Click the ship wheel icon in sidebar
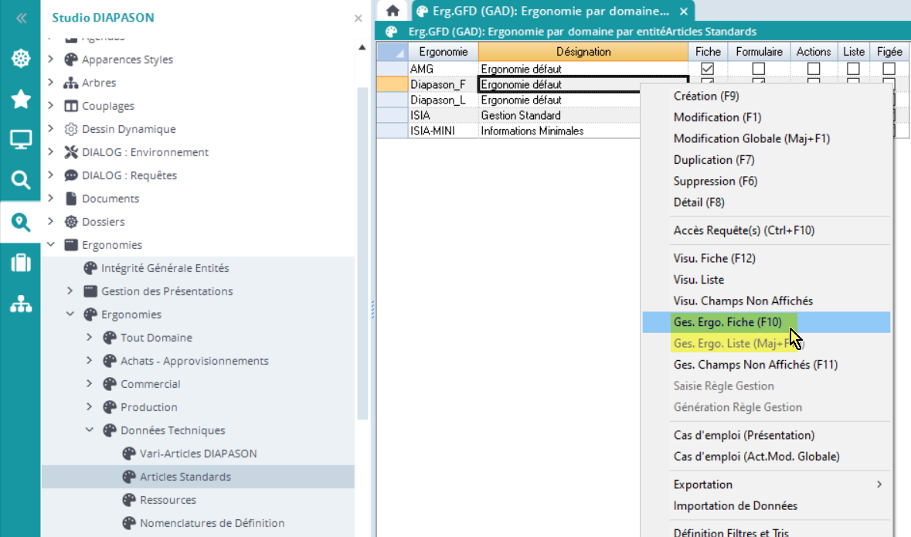The height and width of the screenshot is (537, 911). tap(20, 59)
